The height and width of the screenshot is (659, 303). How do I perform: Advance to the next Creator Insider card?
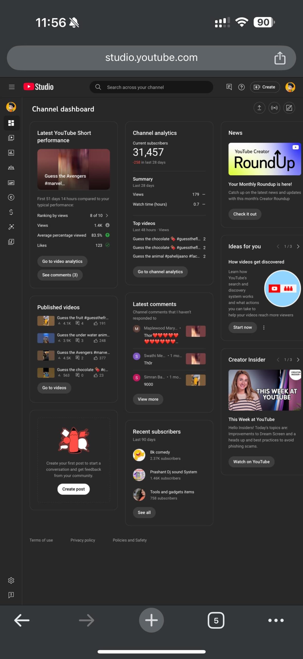[298, 360]
